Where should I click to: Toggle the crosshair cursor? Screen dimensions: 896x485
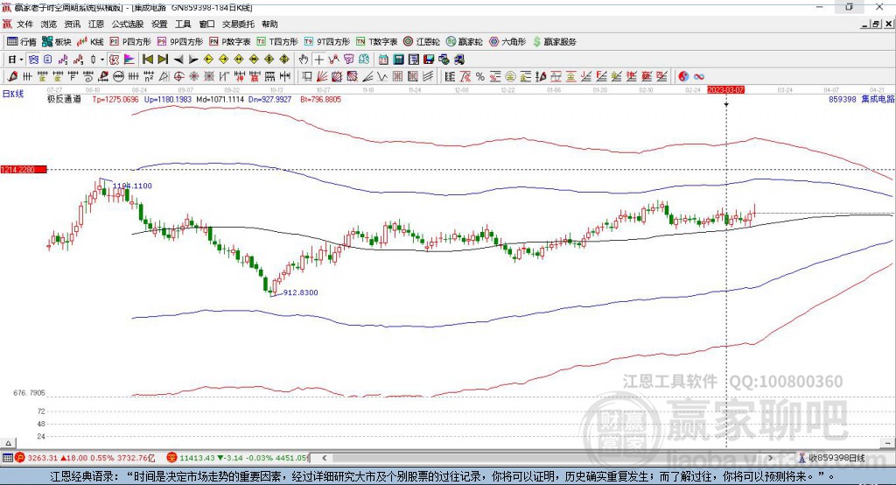click(318, 60)
